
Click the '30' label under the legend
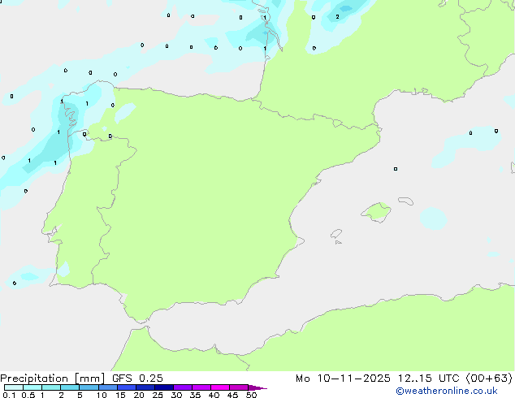(x=176, y=395)
